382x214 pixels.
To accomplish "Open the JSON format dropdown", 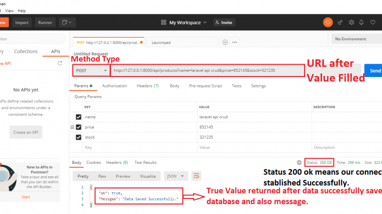I will click(x=176, y=176).
